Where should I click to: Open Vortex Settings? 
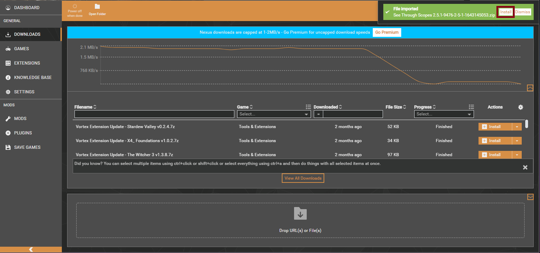click(31, 92)
